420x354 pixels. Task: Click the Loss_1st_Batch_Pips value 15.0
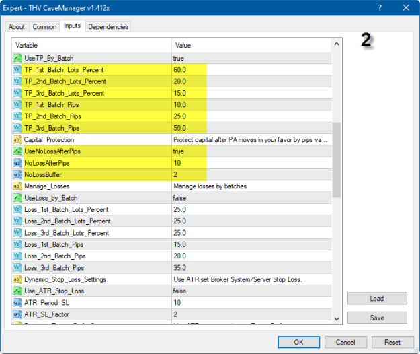click(x=179, y=244)
